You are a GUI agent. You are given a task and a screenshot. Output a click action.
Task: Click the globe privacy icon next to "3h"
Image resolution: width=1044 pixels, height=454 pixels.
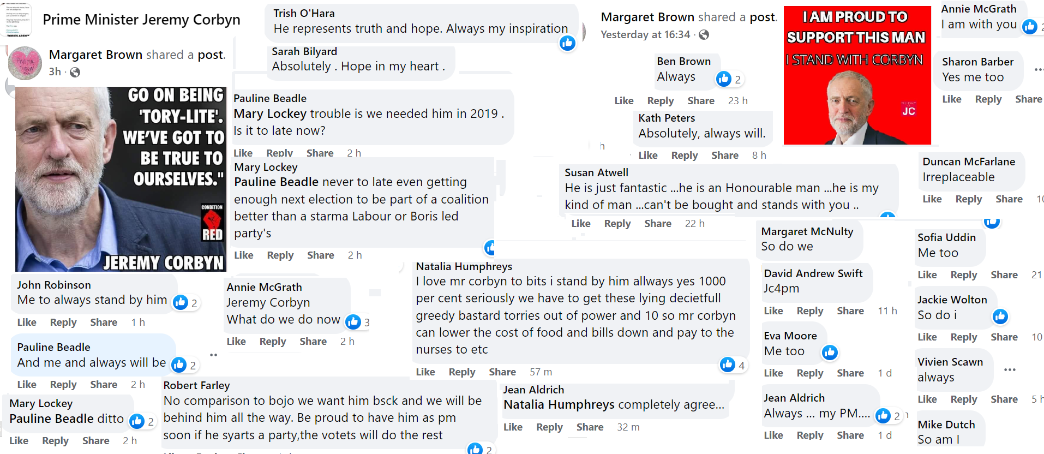(75, 72)
